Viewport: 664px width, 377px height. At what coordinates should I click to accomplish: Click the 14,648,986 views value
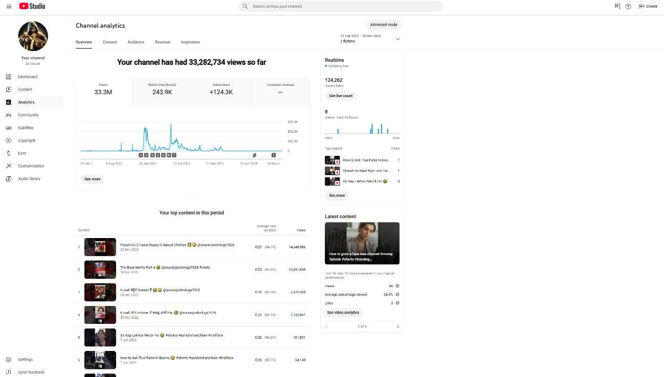[x=297, y=247]
